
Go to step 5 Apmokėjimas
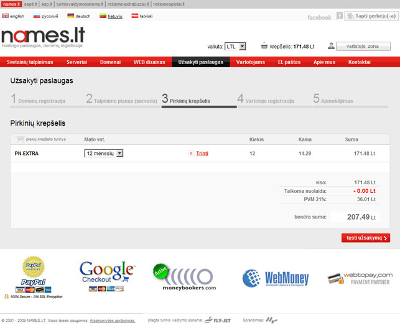[x=350, y=100]
